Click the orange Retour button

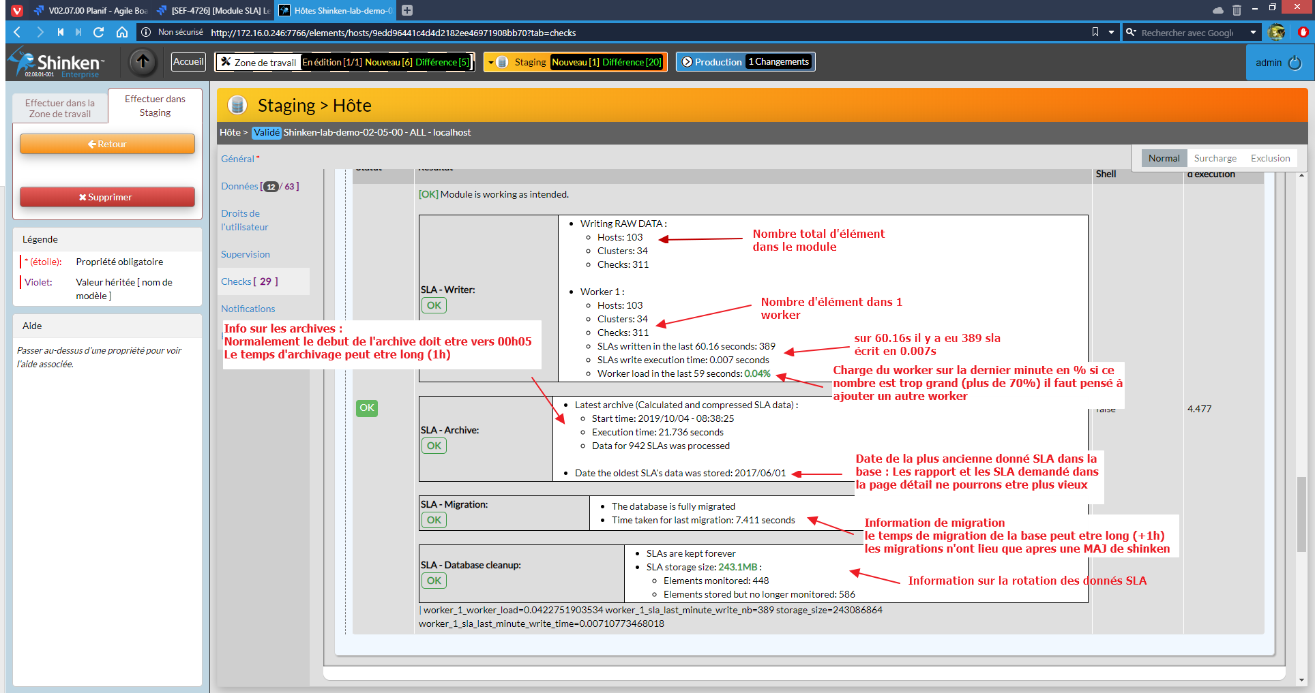coord(107,144)
